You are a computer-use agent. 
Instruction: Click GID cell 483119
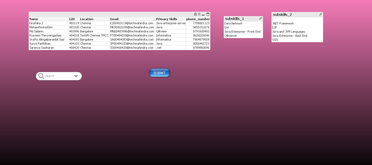[74, 23]
